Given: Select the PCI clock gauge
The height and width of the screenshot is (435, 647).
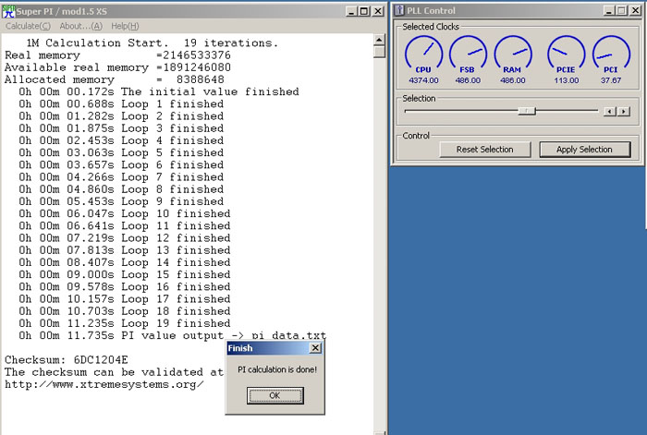Looking at the screenshot, I should (x=611, y=54).
